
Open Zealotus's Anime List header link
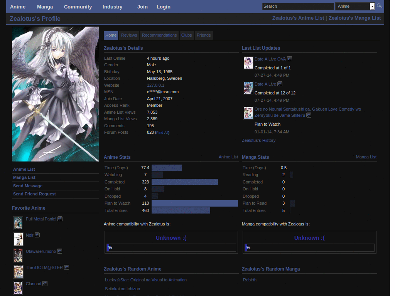point(298,18)
